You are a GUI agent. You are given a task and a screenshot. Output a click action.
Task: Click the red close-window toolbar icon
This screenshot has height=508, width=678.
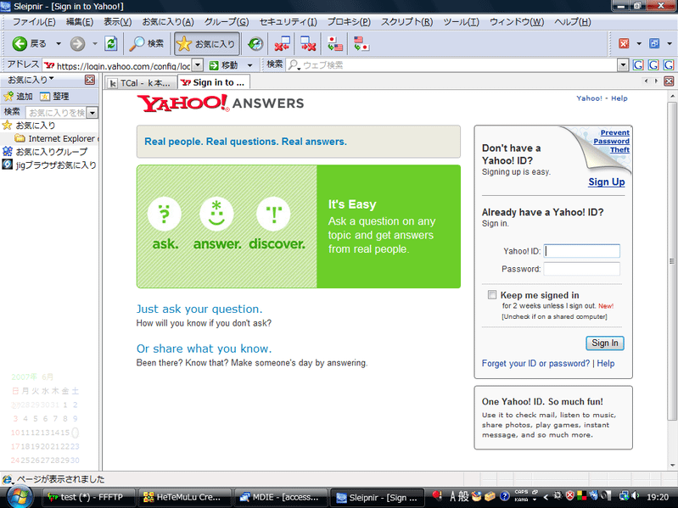(624, 43)
